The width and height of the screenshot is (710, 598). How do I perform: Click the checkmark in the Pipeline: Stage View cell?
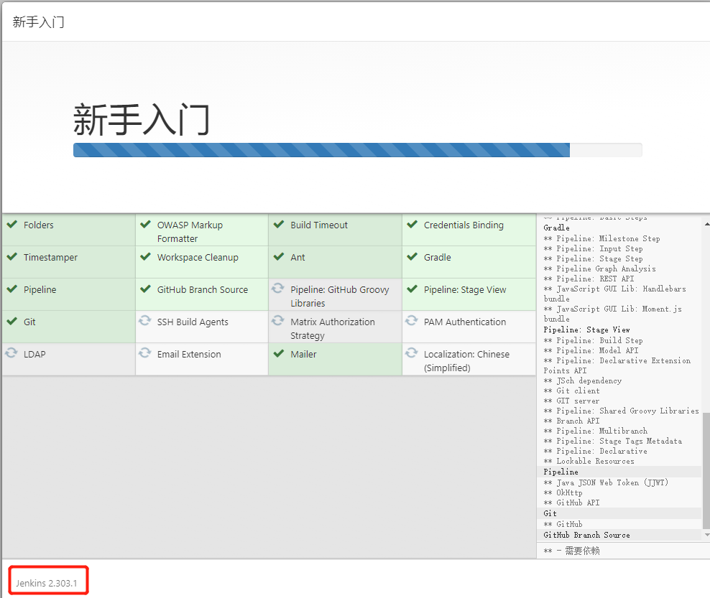(412, 289)
